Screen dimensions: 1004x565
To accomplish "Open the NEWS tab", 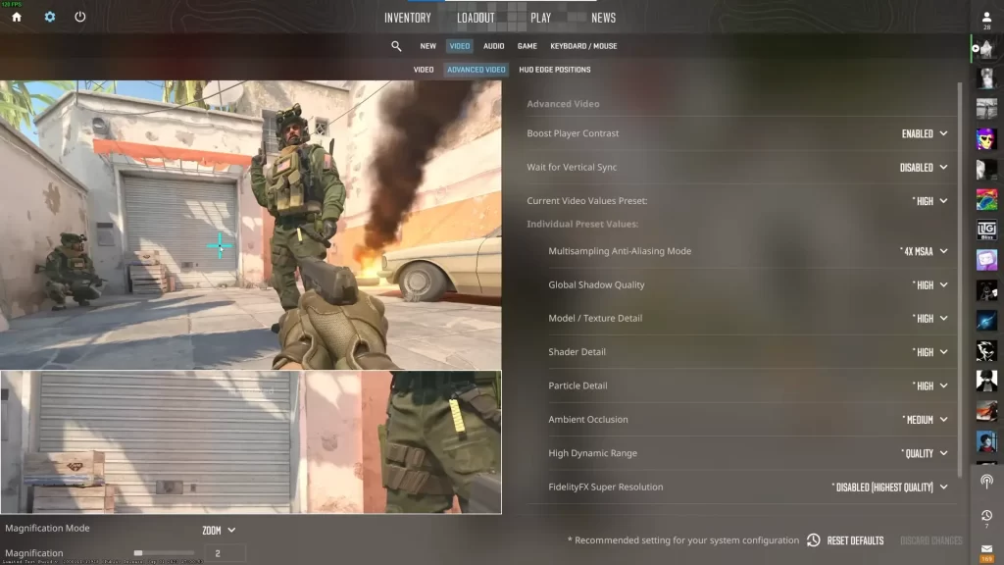I will coord(603,18).
